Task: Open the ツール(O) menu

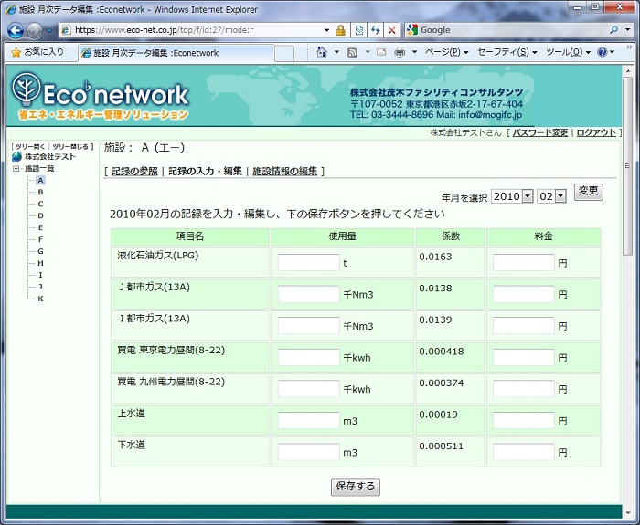Action: point(568,52)
